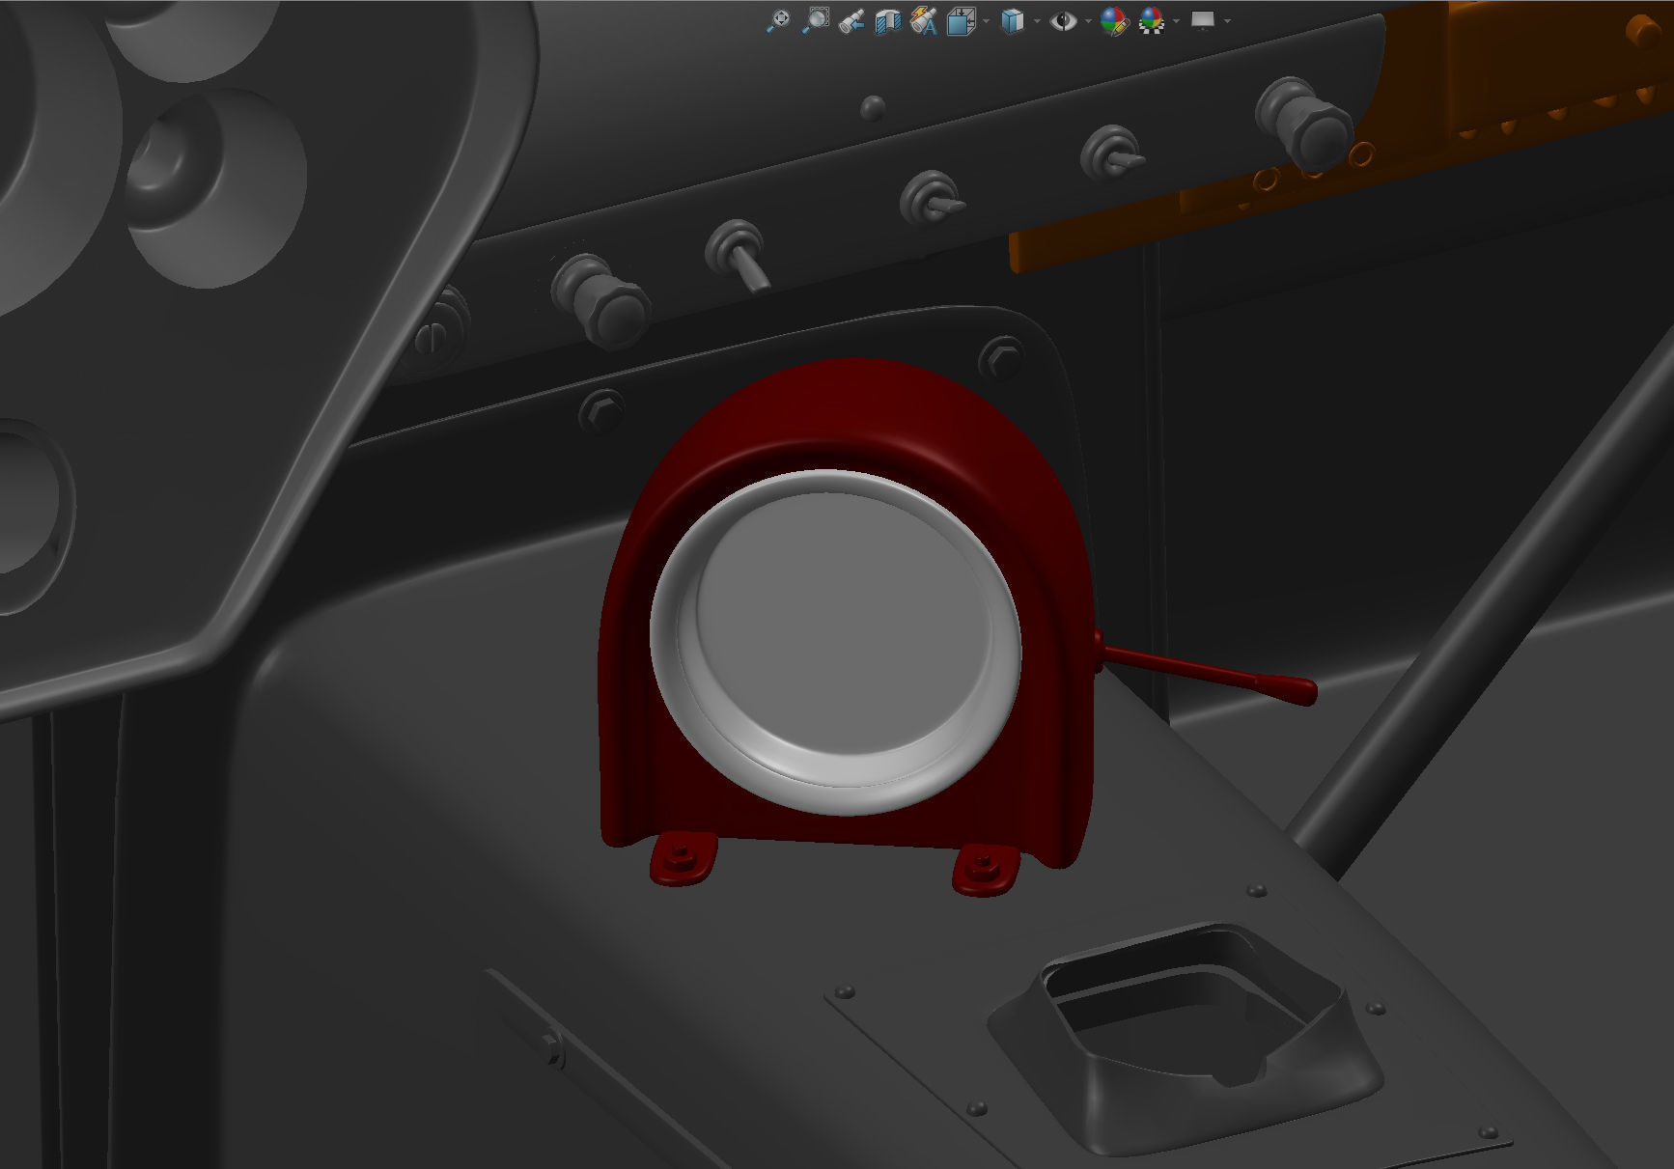The width and height of the screenshot is (1674, 1169).
Task: Open Edit Appearance with the pencil ball icon
Action: pyautogui.click(x=1114, y=20)
